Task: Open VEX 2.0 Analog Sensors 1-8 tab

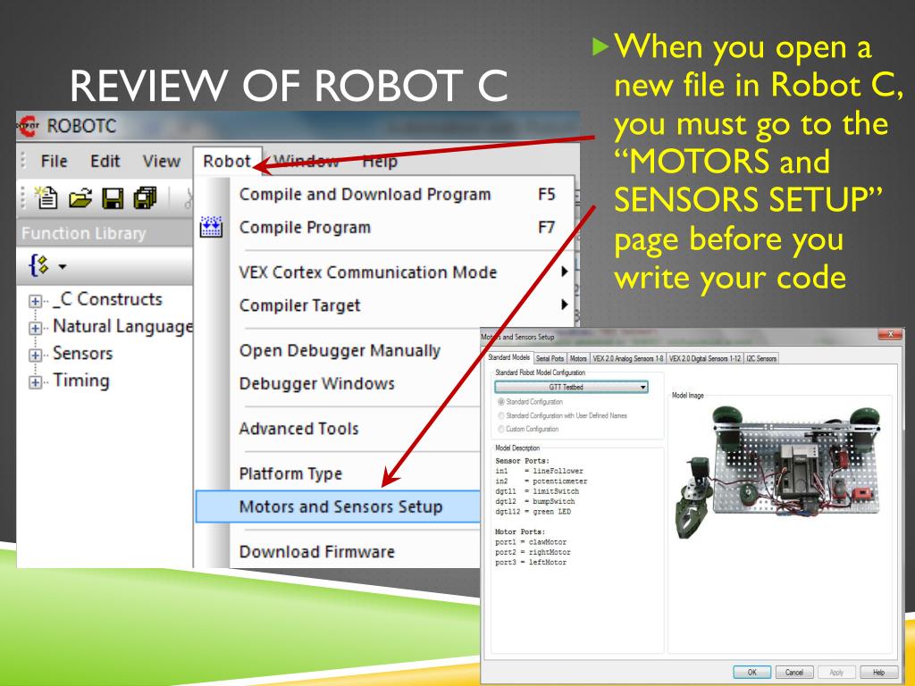Action: click(628, 359)
